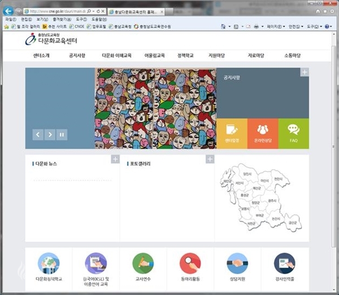Show the next banner slide
The image size is (339, 295).
[50, 135]
